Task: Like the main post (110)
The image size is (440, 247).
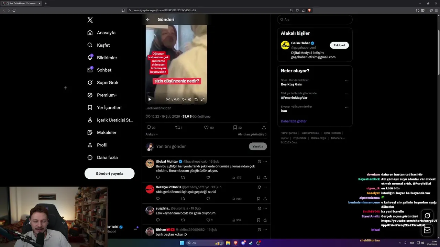Action: pyautogui.click(x=209, y=127)
